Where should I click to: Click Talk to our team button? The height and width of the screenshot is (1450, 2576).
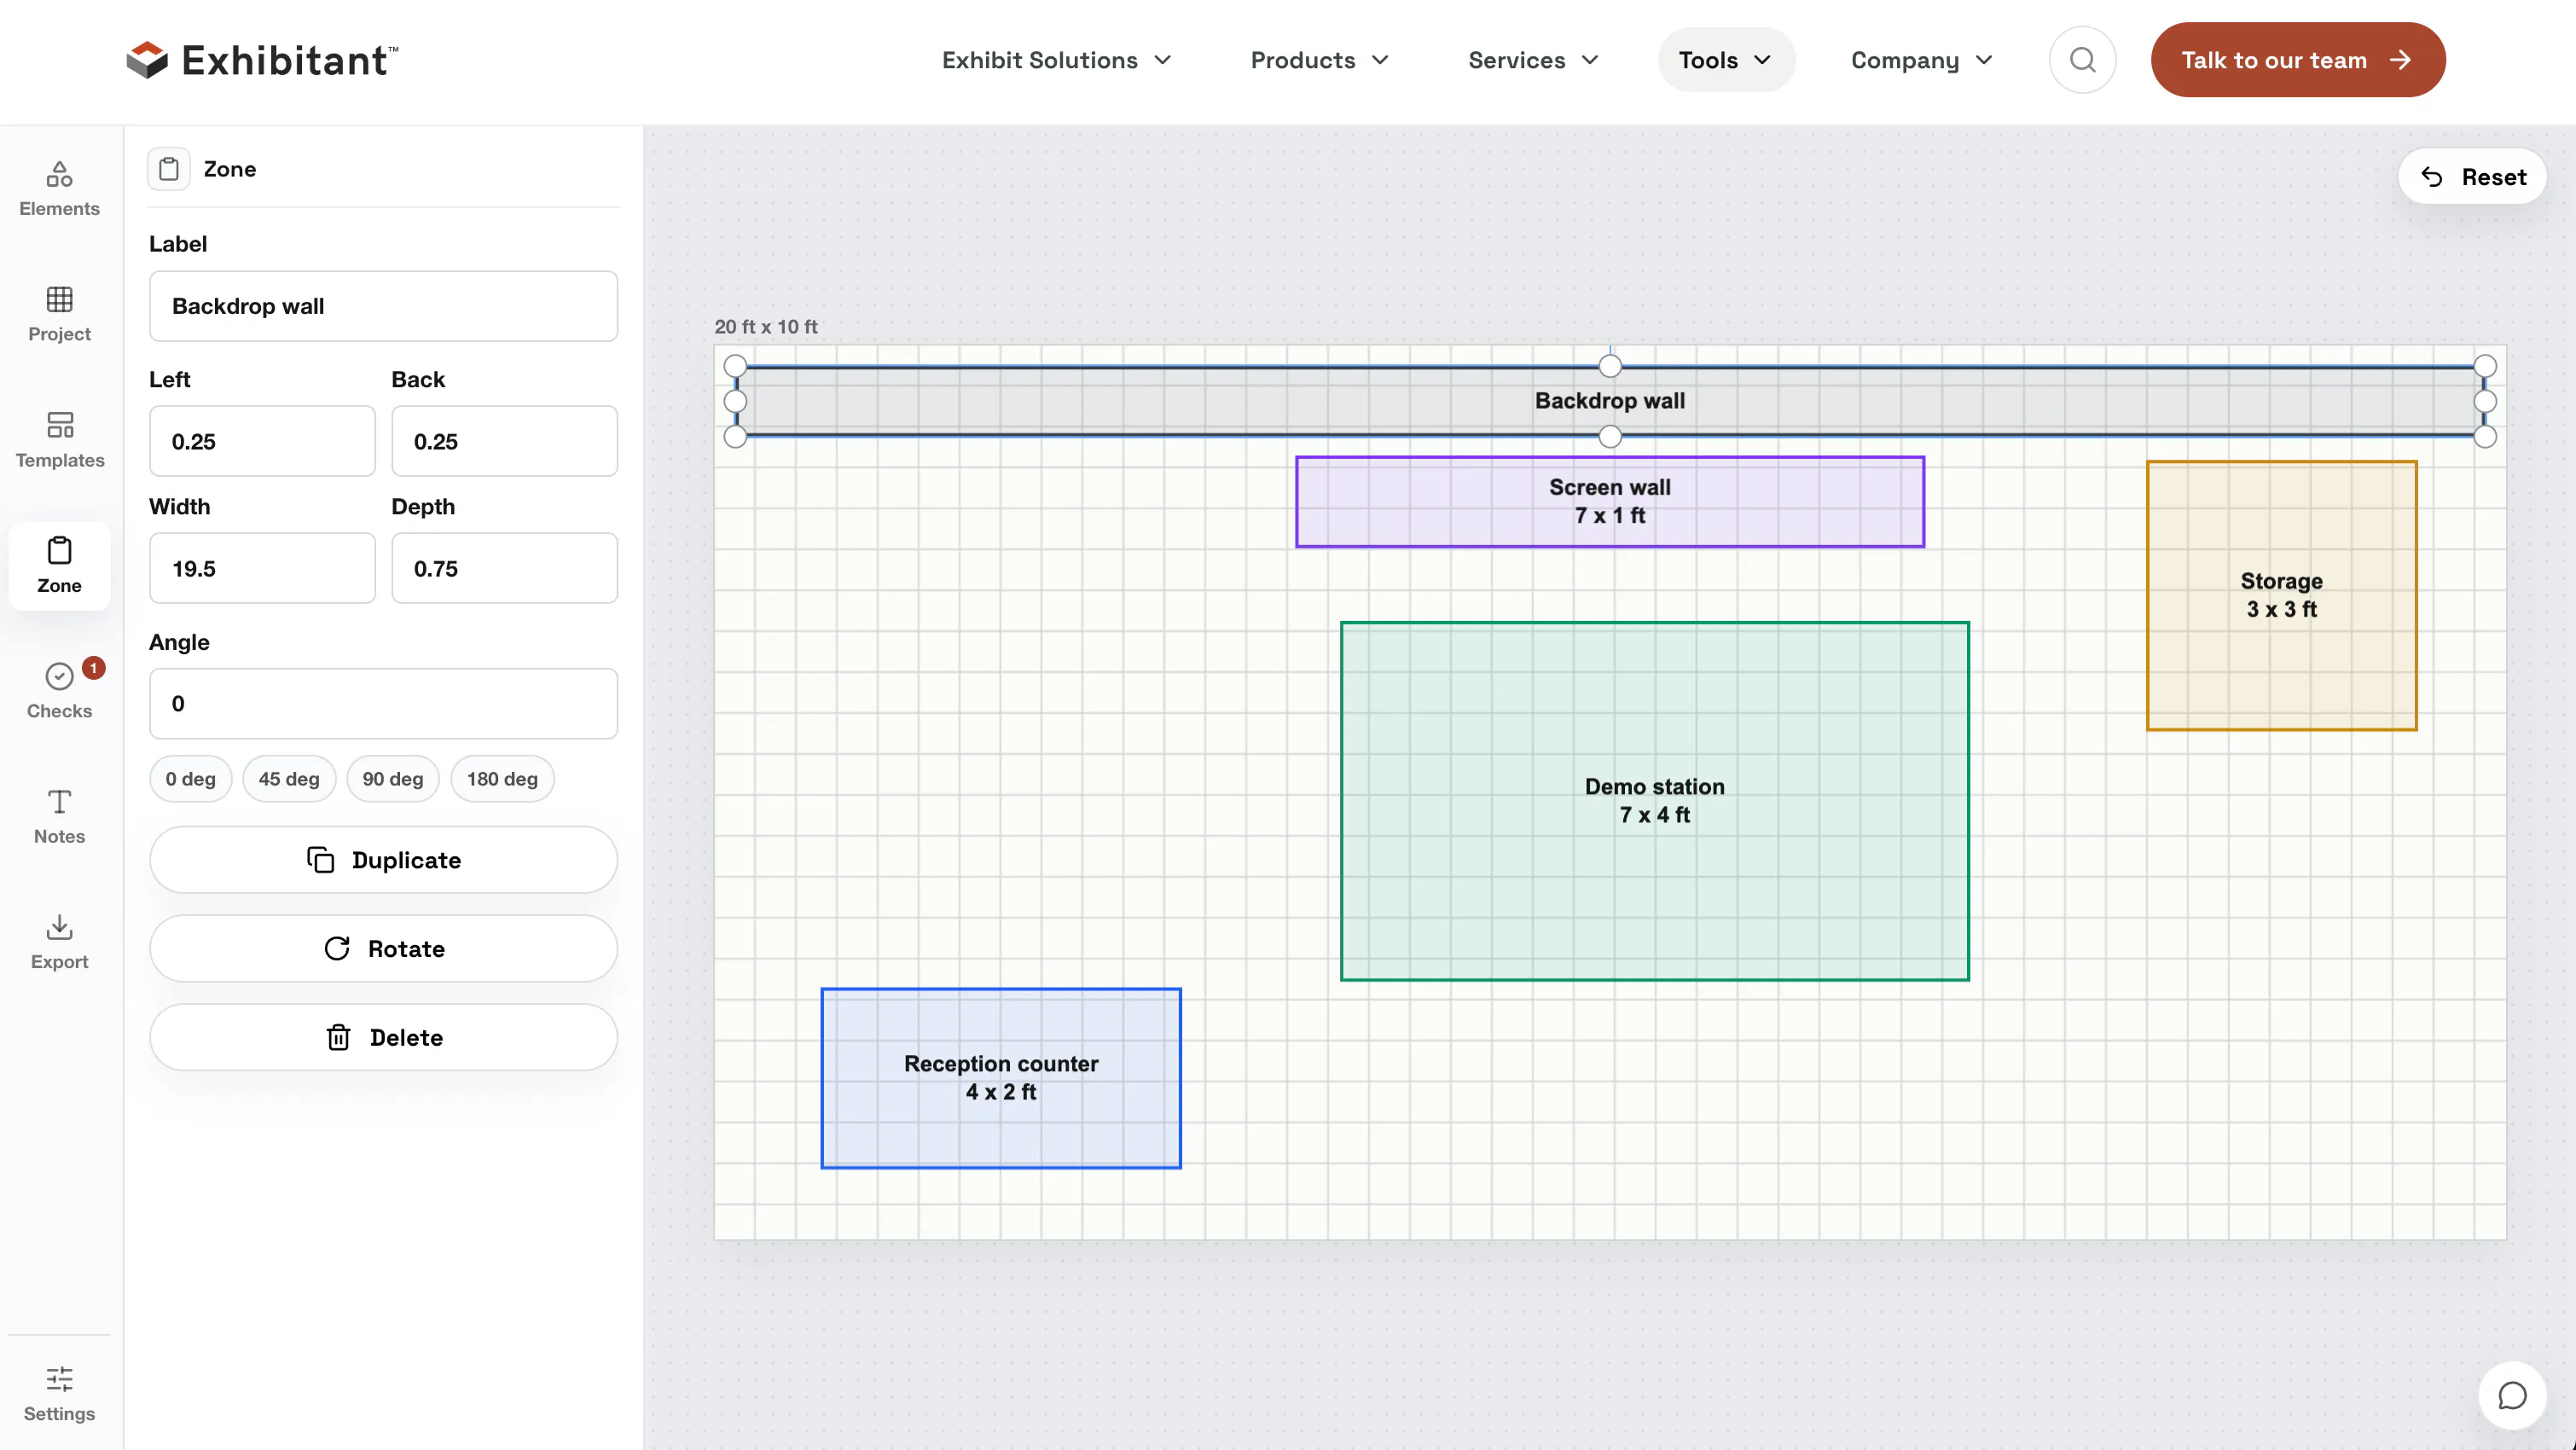point(2298,60)
